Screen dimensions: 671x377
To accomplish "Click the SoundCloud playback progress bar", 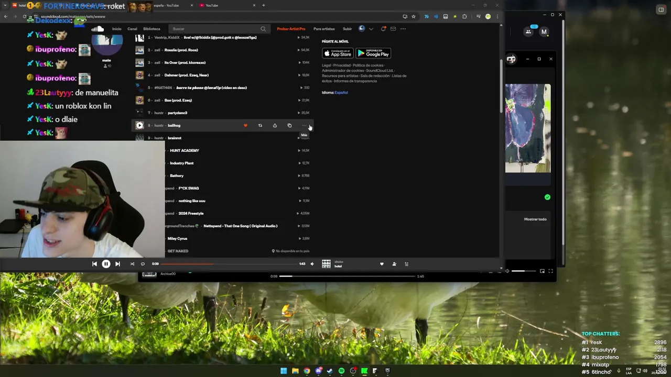I will [x=229, y=264].
